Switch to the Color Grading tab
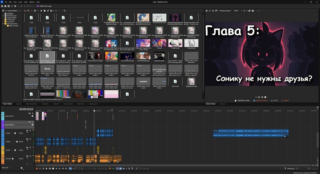The height and width of the screenshot is (174, 320). pos(68,104)
